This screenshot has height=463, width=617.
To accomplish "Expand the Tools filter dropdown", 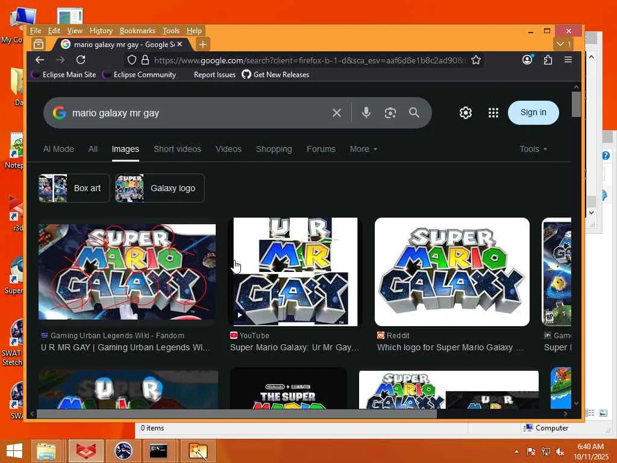I will tap(533, 150).
